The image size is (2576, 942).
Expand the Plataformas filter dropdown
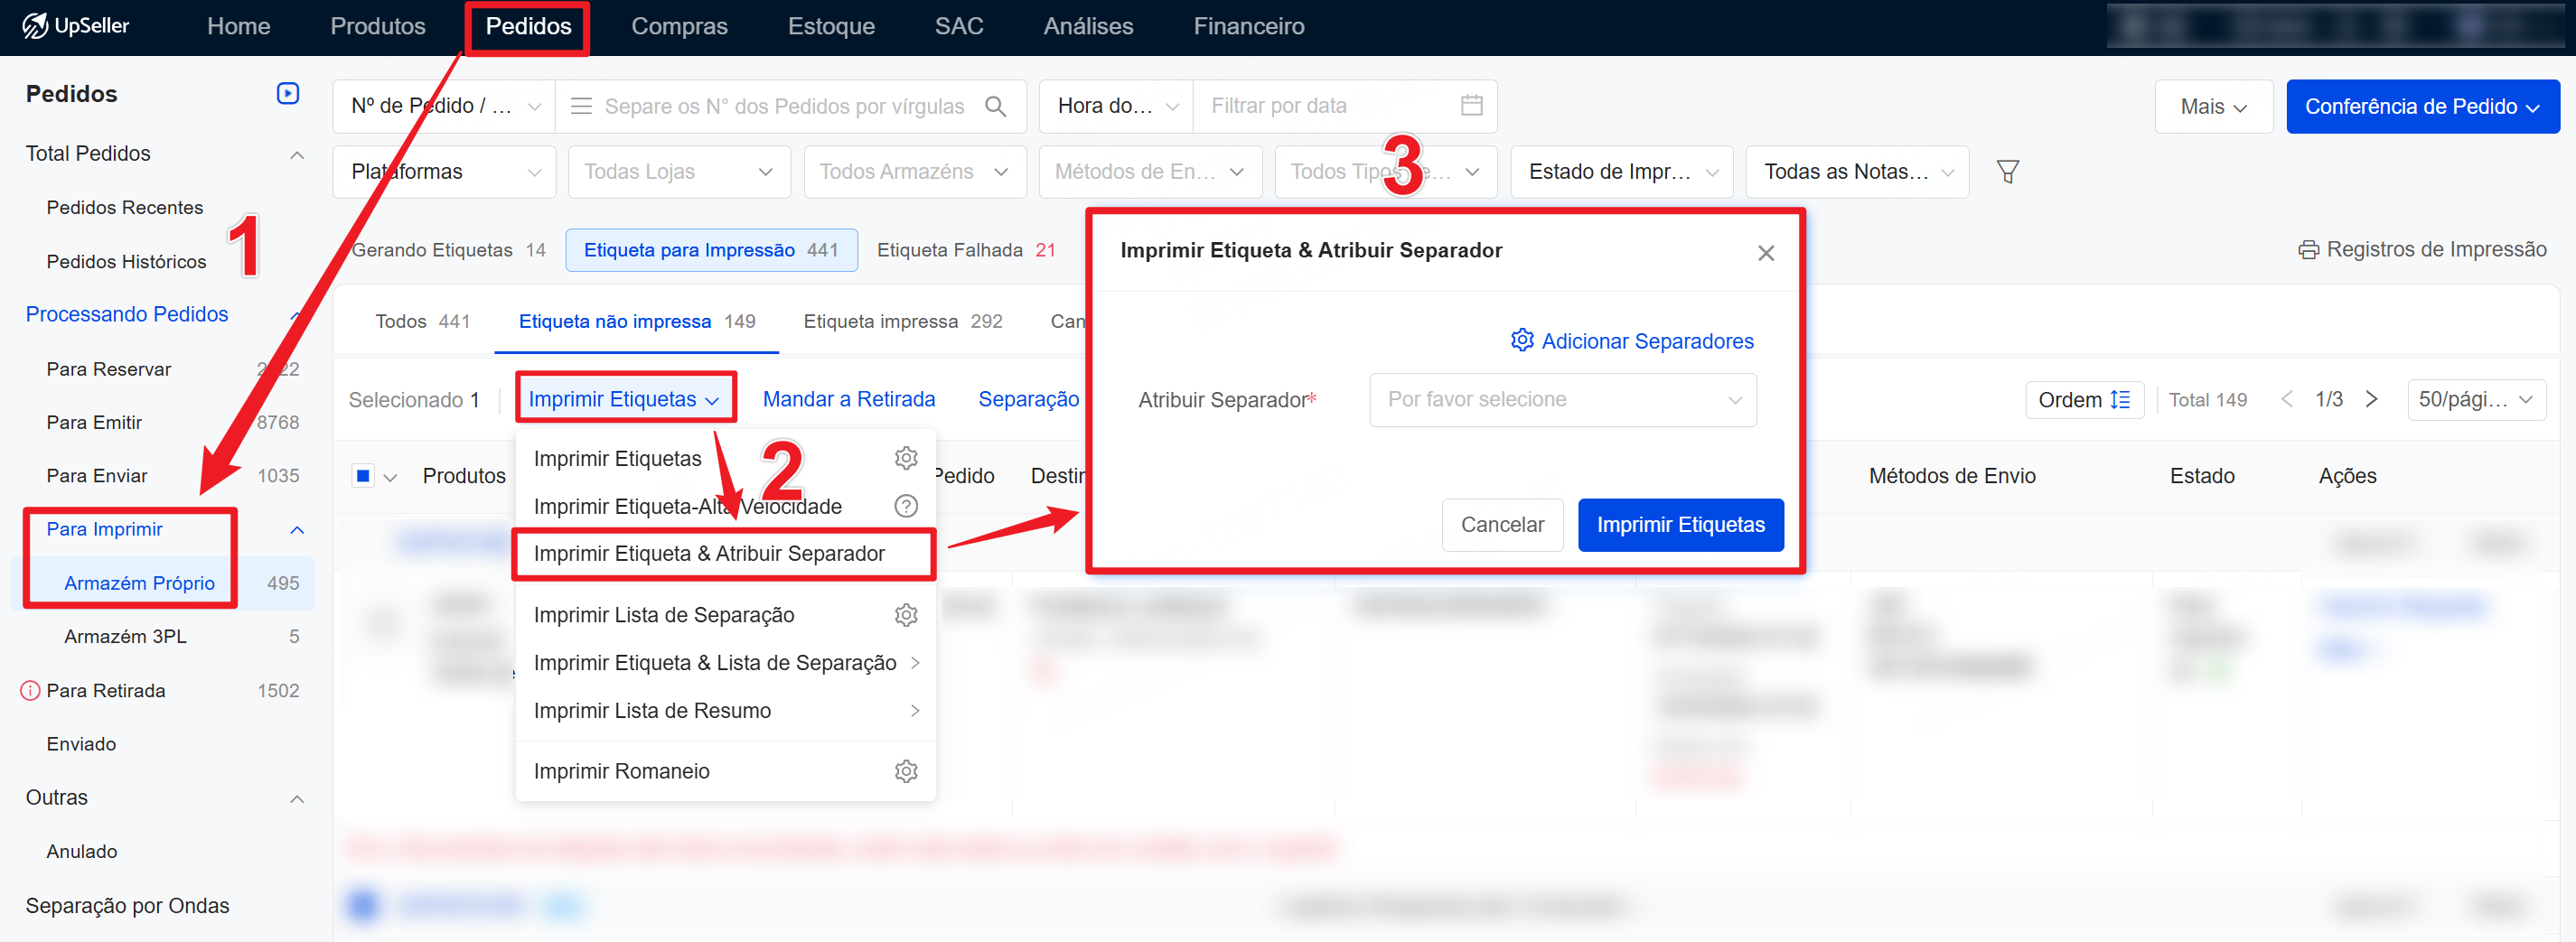pyautogui.click(x=443, y=172)
